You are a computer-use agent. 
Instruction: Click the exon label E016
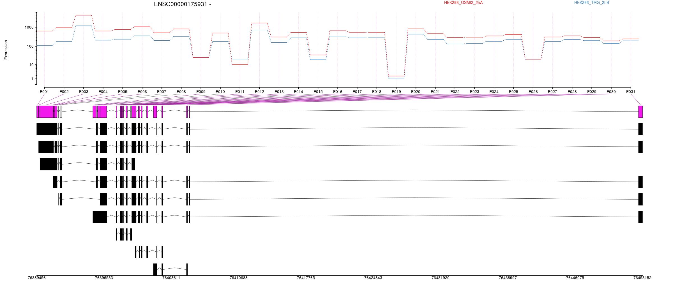pos(338,92)
